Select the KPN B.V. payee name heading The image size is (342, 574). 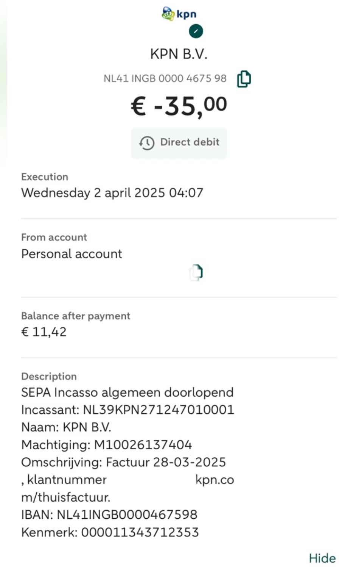click(x=179, y=54)
